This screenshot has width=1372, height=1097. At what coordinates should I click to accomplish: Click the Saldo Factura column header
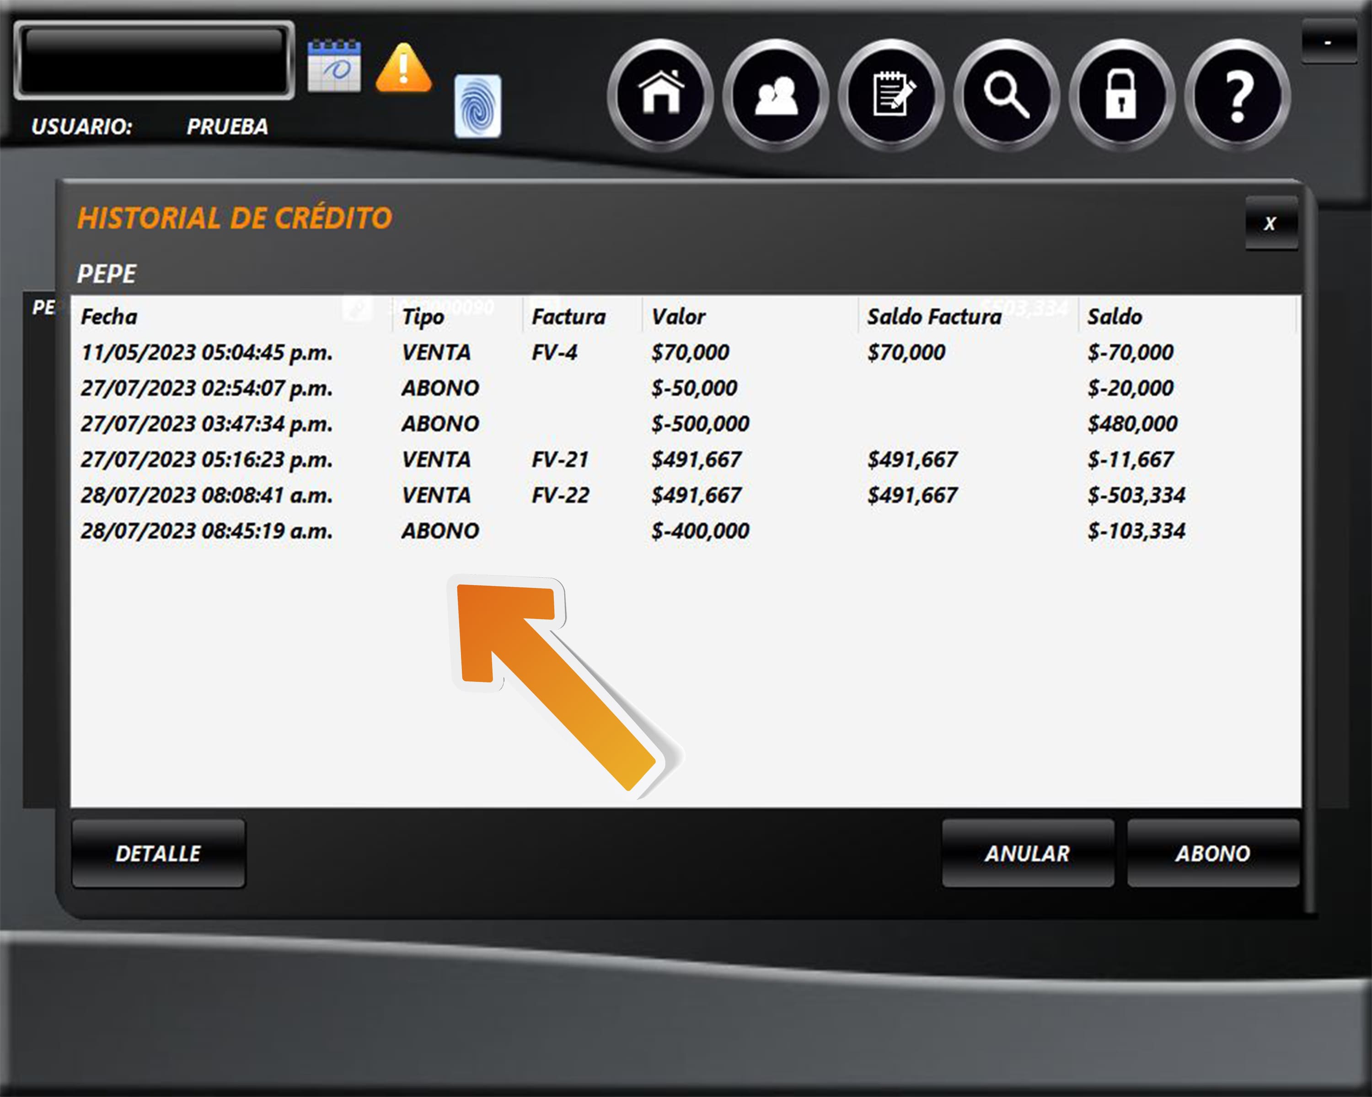[x=934, y=316]
